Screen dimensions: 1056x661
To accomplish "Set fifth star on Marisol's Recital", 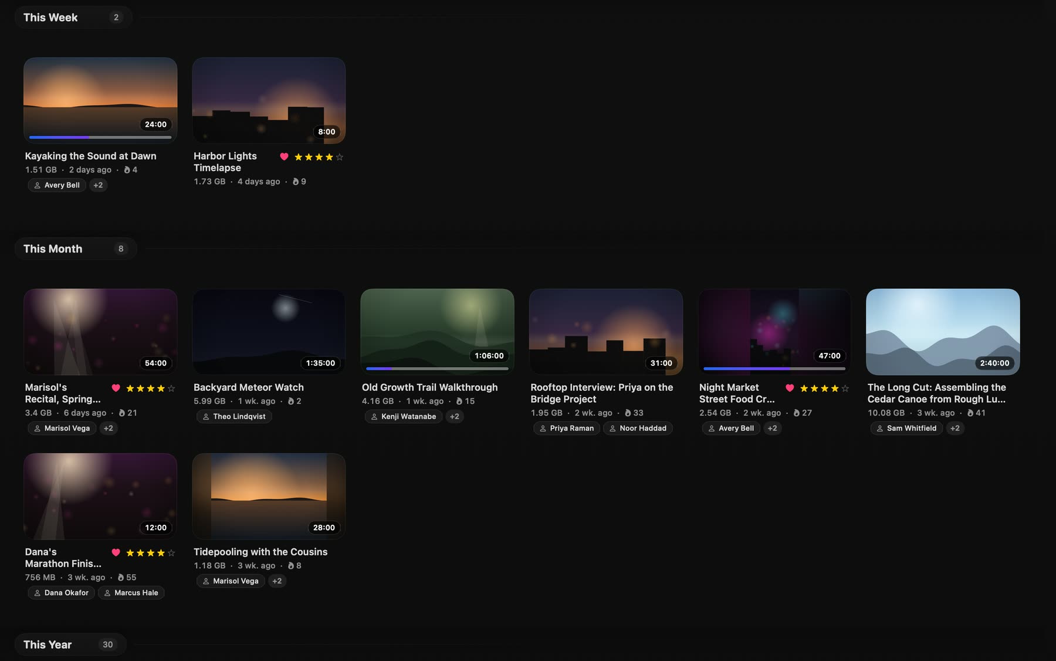I will (171, 388).
